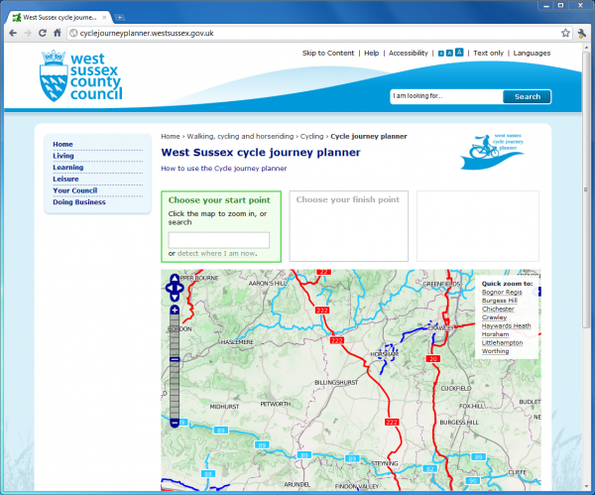Click the 'I am looking for' search box

coord(446,96)
